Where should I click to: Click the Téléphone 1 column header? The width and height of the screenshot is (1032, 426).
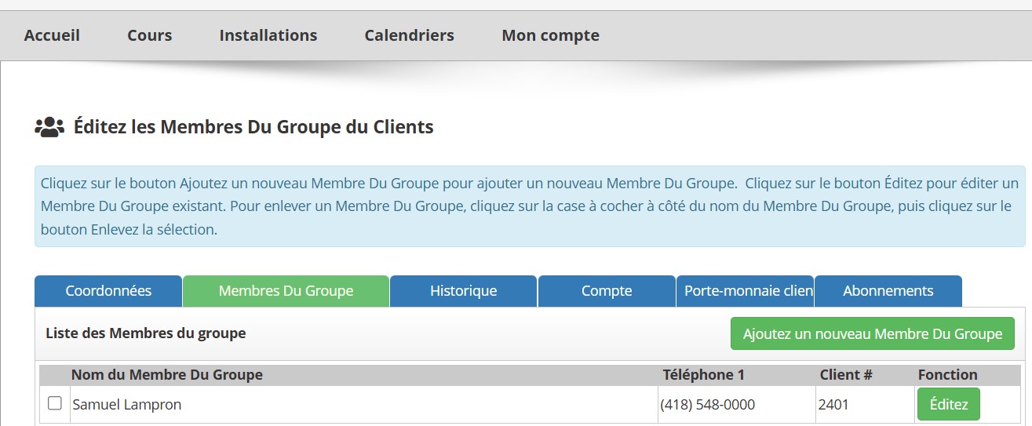coord(703,375)
